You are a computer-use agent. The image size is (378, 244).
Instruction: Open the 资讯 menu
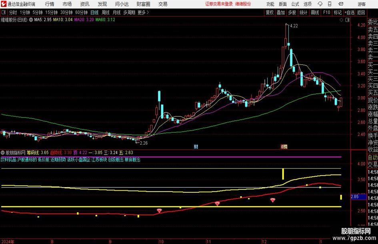click(x=85, y=4)
